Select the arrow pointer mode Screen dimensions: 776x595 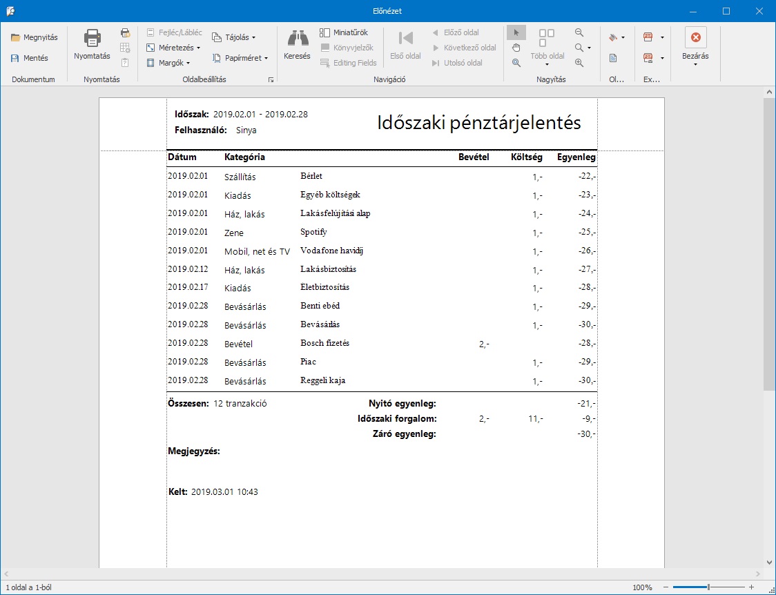pos(516,32)
